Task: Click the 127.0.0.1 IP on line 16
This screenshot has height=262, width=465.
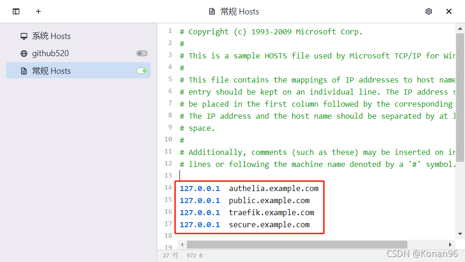Action: pyautogui.click(x=200, y=213)
